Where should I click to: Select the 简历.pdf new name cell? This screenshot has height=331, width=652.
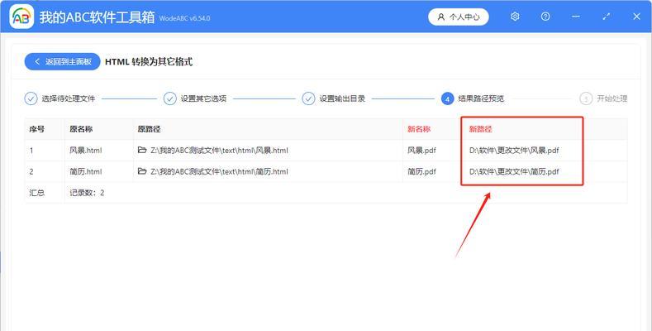421,171
